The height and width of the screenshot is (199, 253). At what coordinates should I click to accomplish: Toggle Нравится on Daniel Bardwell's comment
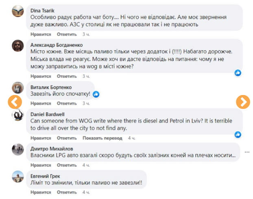pyautogui.click(x=41, y=138)
